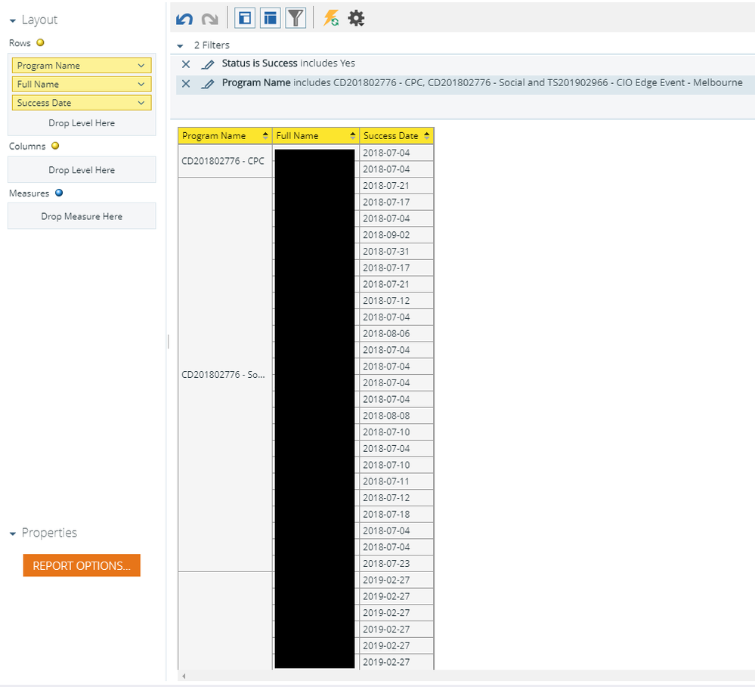The width and height of the screenshot is (755, 687).
Task: Click the Program Name column header
Action: tap(225, 136)
